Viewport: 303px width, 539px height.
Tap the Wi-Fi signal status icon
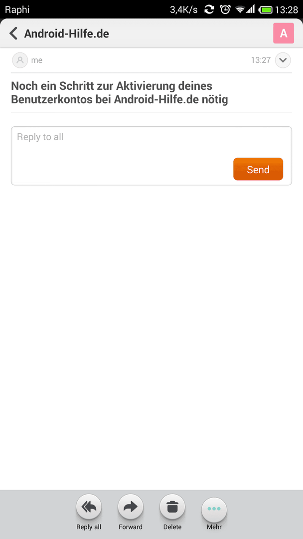click(240, 9)
